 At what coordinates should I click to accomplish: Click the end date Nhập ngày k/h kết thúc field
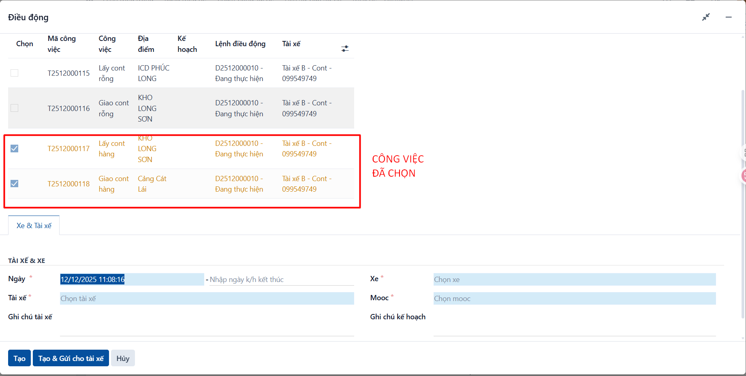click(282, 280)
